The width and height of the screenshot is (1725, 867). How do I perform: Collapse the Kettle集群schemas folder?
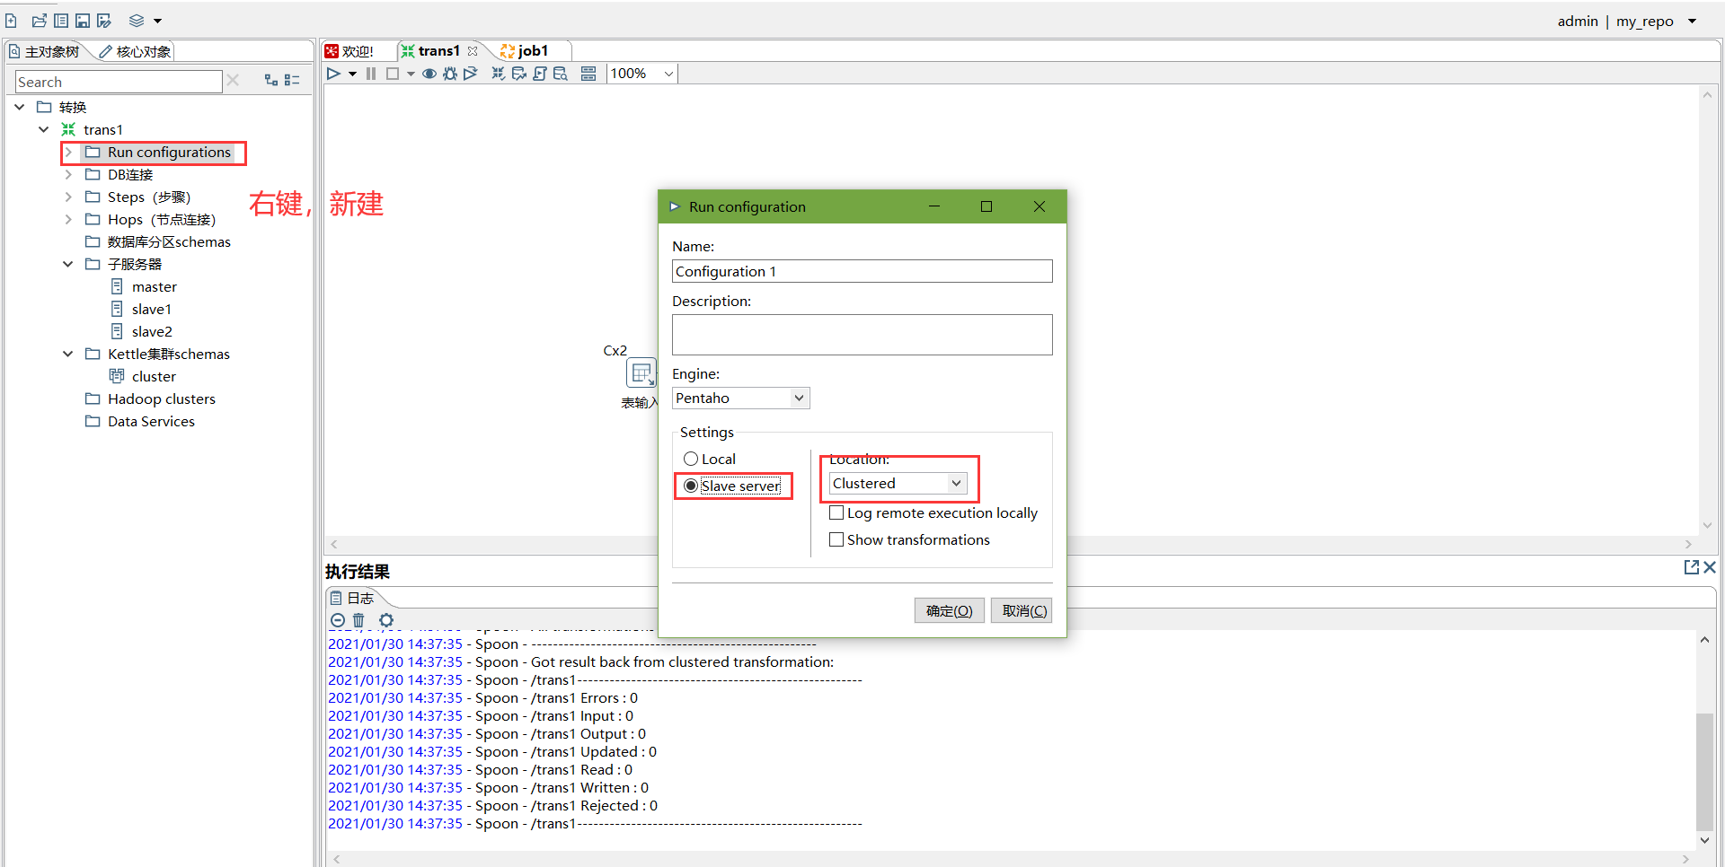coord(67,354)
